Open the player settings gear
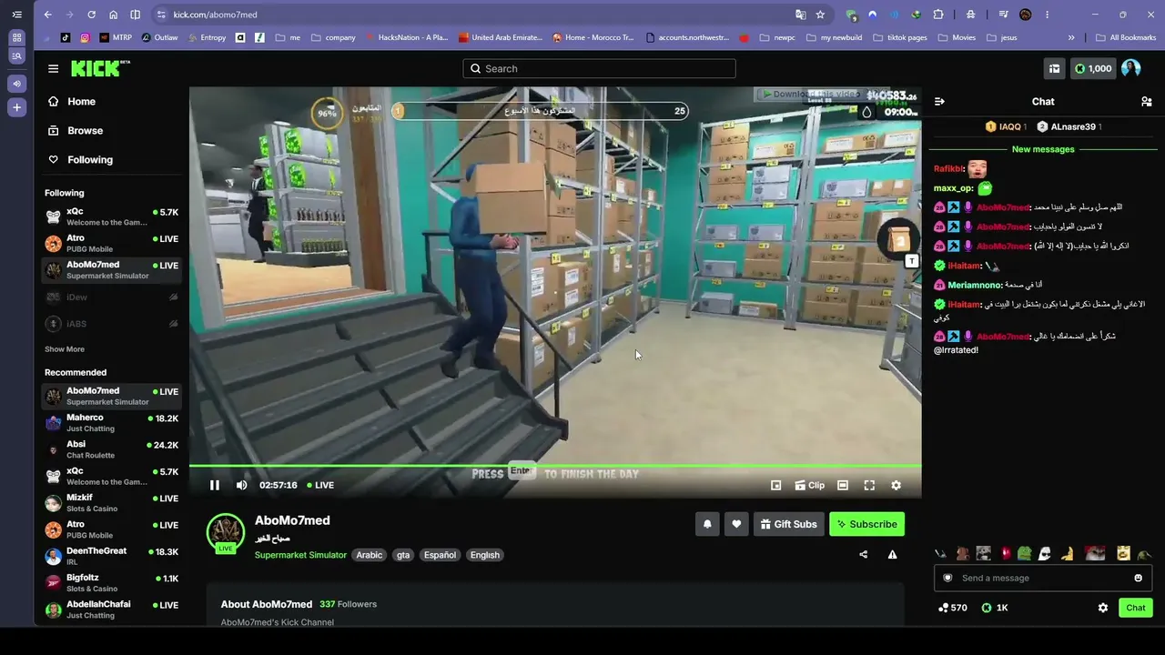 click(897, 485)
